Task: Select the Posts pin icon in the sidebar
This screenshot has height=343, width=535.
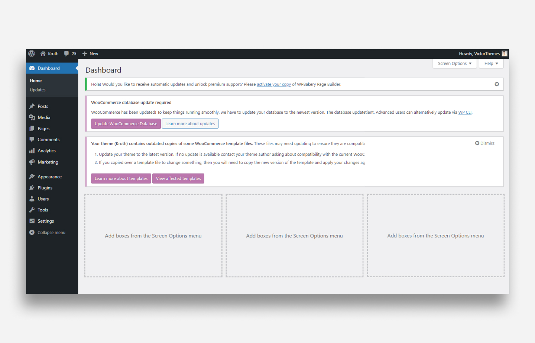Action: (x=32, y=106)
